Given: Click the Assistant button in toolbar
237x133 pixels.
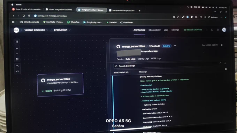Looking at the screenshot, I should [x=213, y=17].
